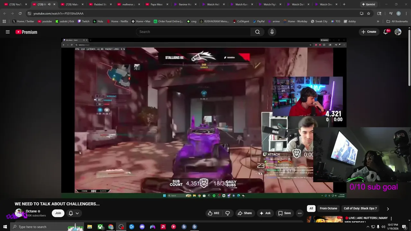This screenshot has height=231, width=411.
Task: Open All Bookmarks folder
Action: tap(397, 21)
